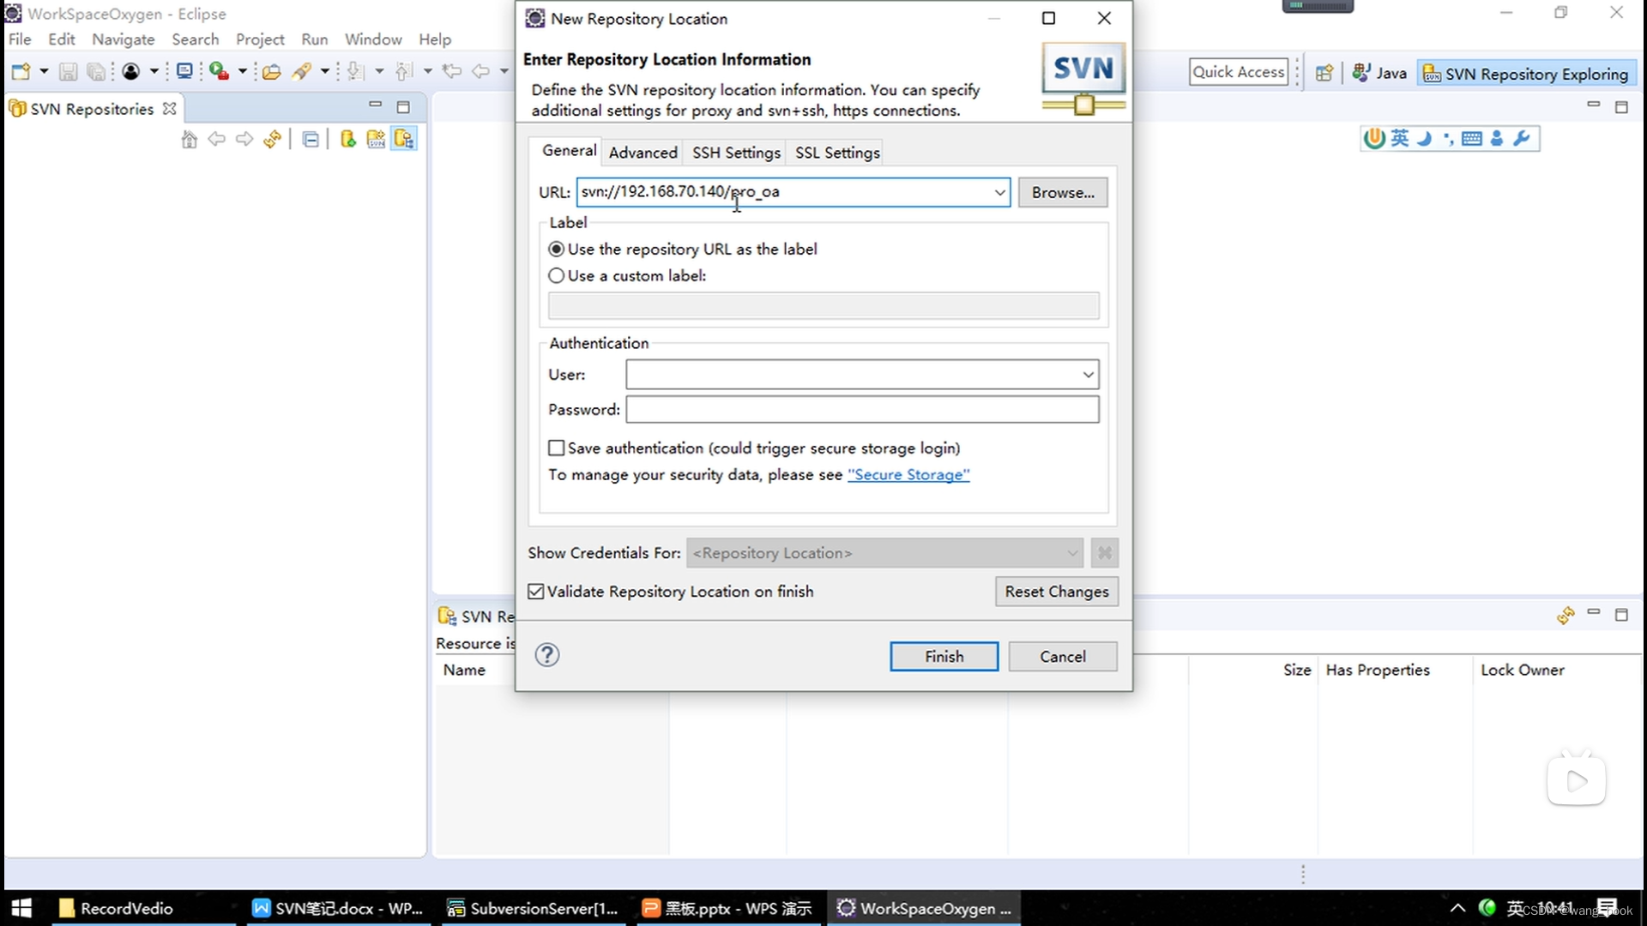Switch to the SSH Settings tab
Image resolution: width=1647 pixels, height=926 pixels.
click(x=736, y=153)
